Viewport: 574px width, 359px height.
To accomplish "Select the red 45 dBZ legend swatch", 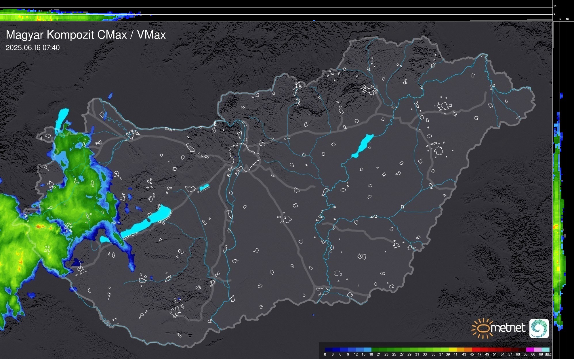I will coord(476,350).
